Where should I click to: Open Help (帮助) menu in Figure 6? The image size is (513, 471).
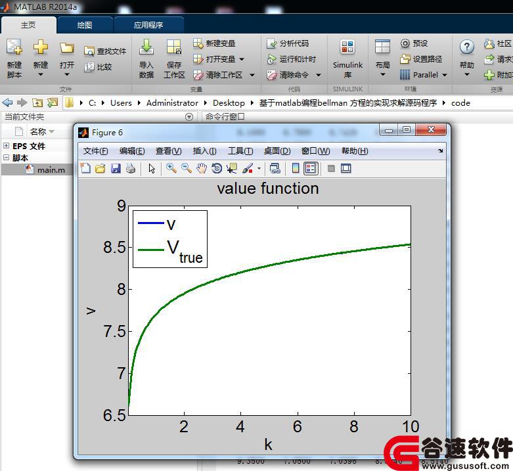(x=355, y=151)
